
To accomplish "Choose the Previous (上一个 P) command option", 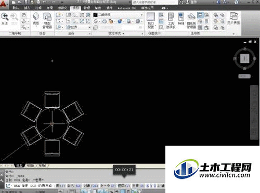I will click(108, 186).
